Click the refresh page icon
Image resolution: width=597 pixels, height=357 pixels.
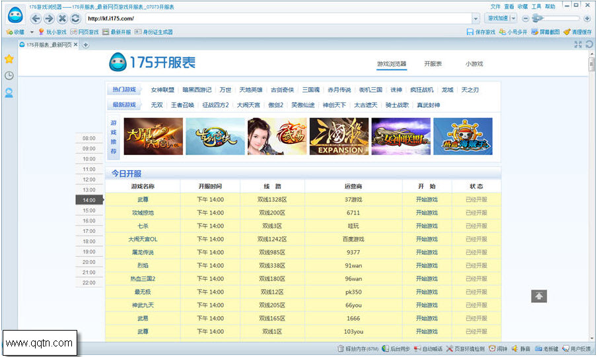75,18
